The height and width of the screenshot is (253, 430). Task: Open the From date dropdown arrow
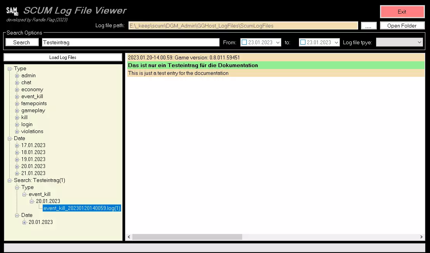[x=277, y=42]
